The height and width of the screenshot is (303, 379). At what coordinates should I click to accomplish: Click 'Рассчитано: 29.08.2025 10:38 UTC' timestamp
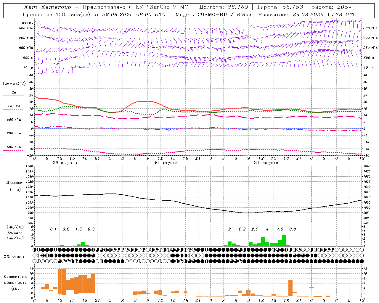[x=307, y=14]
